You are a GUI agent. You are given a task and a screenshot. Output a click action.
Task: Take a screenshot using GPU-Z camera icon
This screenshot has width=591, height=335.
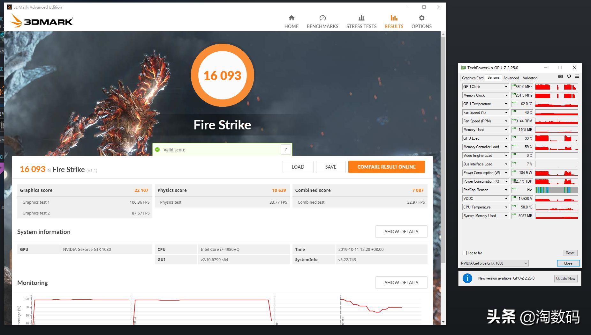(560, 76)
